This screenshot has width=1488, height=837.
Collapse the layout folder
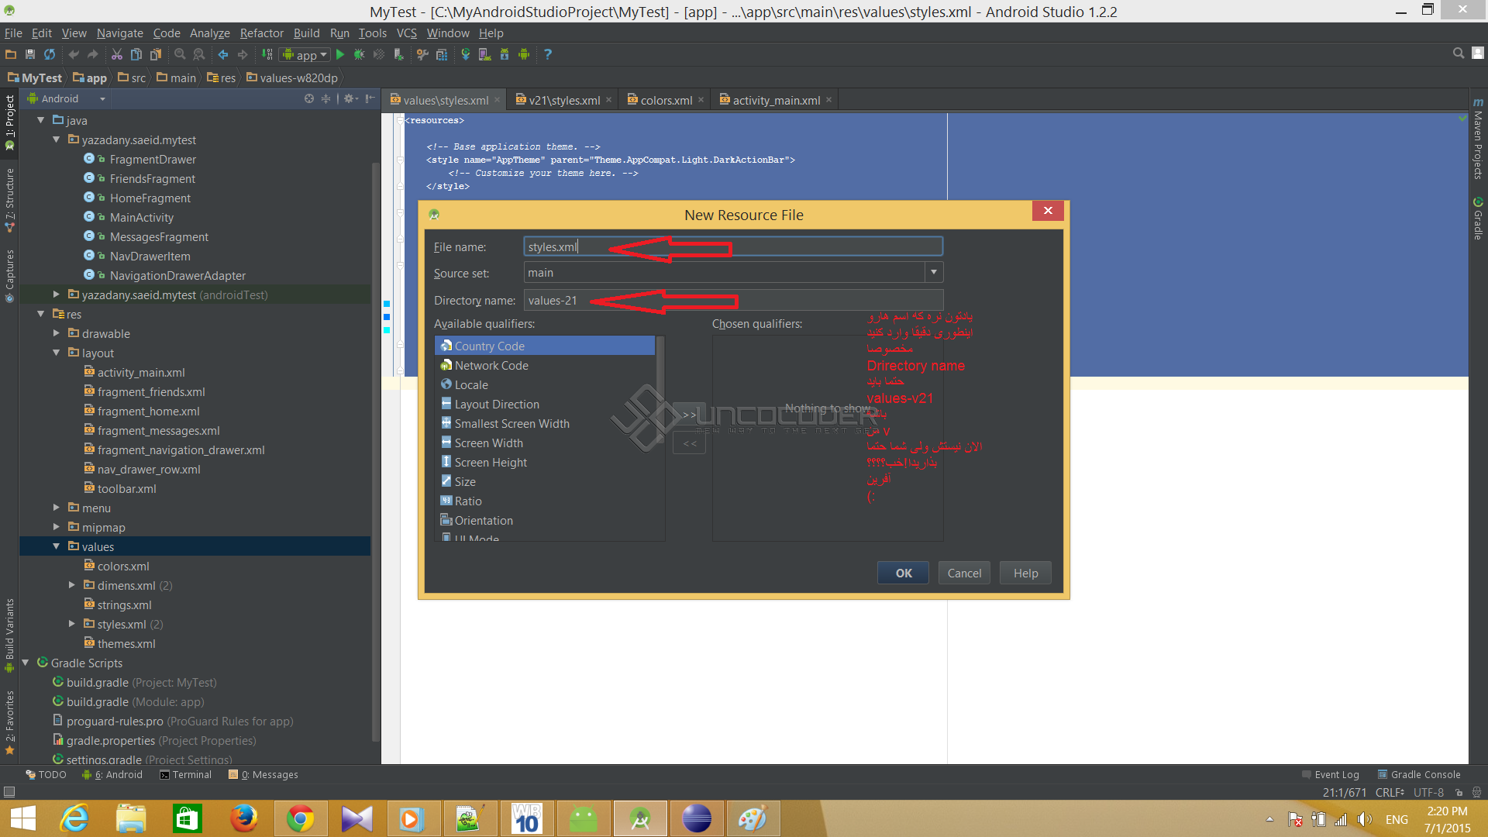[56, 353]
